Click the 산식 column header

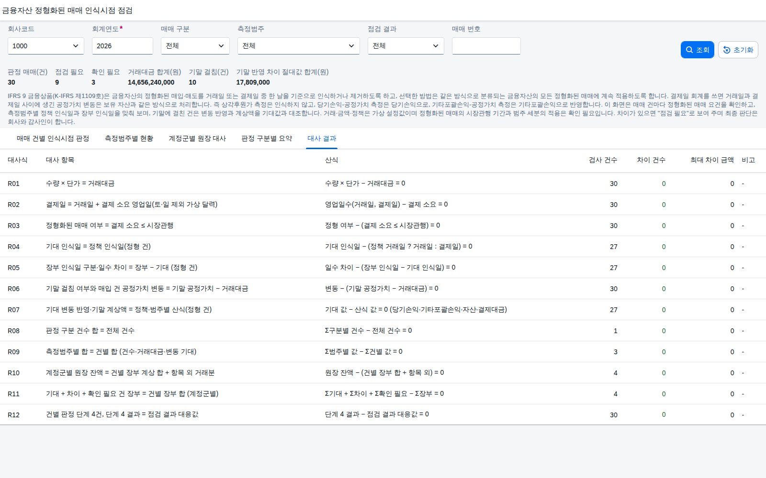coord(331,160)
